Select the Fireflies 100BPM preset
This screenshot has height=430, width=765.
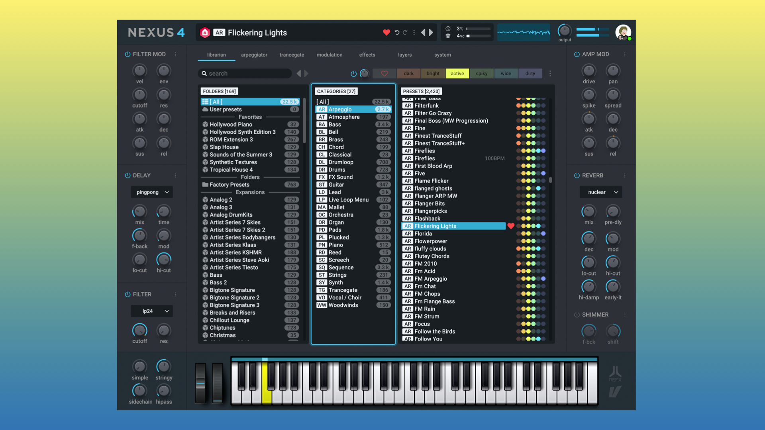click(453, 158)
